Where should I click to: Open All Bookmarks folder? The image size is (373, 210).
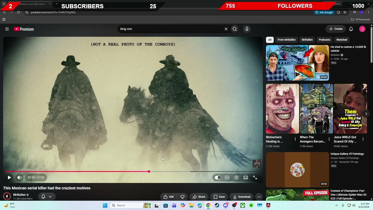pyautogui.click(x=360, y=20)
